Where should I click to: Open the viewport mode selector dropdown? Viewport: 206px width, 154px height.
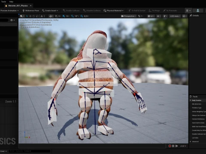22,16
